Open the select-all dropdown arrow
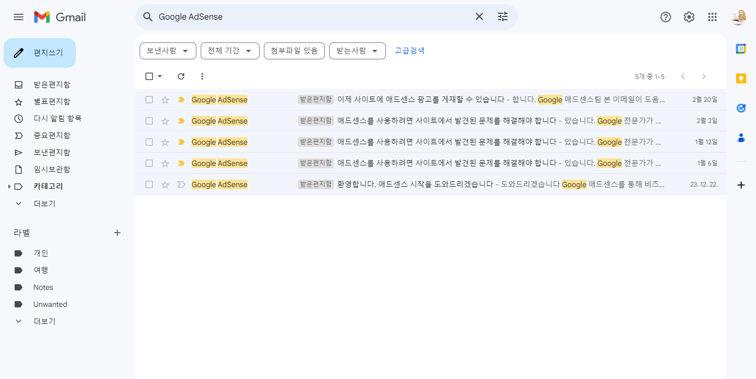The height and width of the screenshot is (379, 756). click(x=160, y=76)
